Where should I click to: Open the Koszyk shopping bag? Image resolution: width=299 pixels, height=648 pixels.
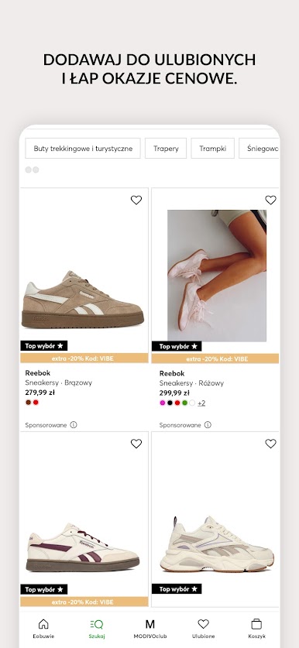click(256, 629)
